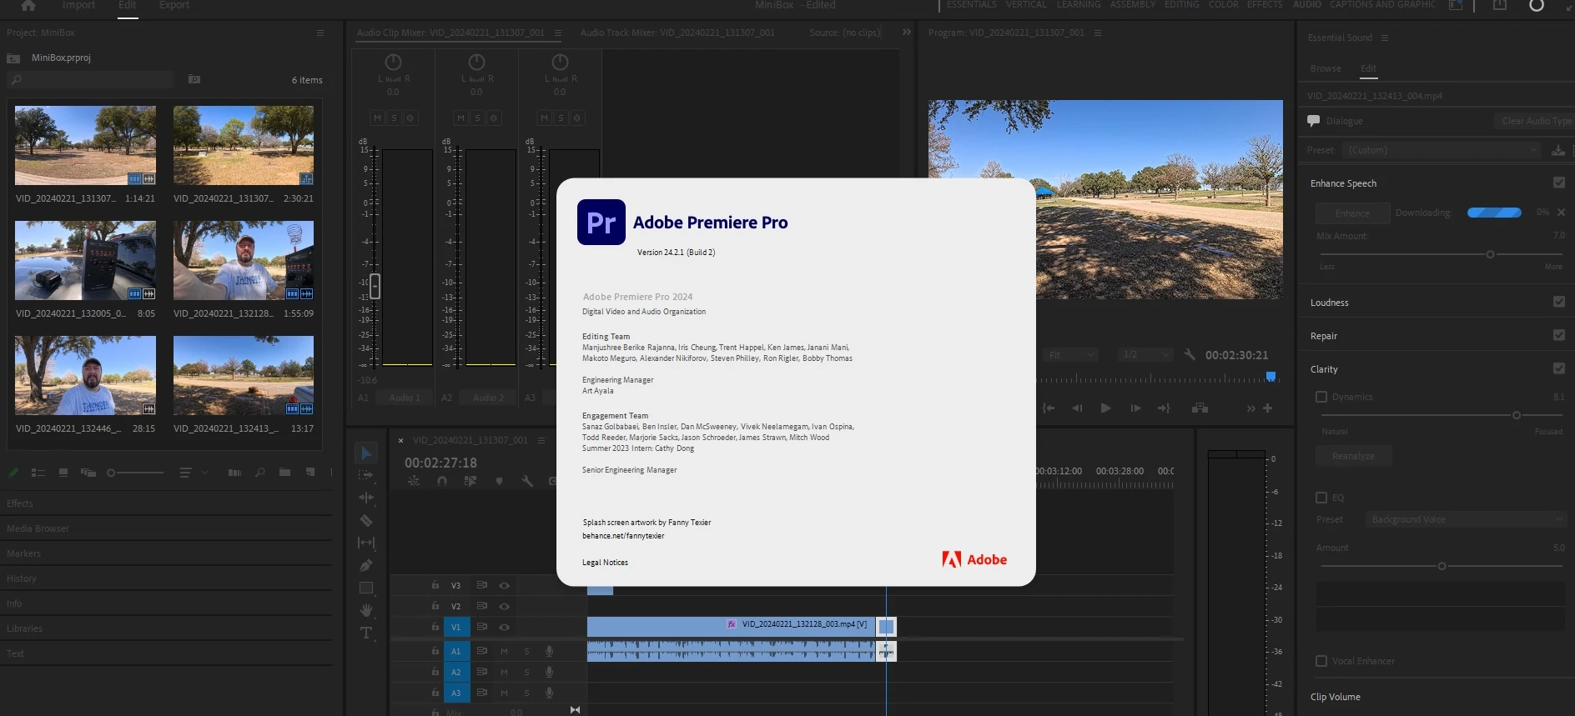The image size is (1575, 716).
Task: Open EQ Preset Background Voice dropdown
Action: (1466, 519)
